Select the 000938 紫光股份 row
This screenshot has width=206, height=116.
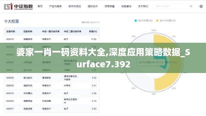[52, 78]
